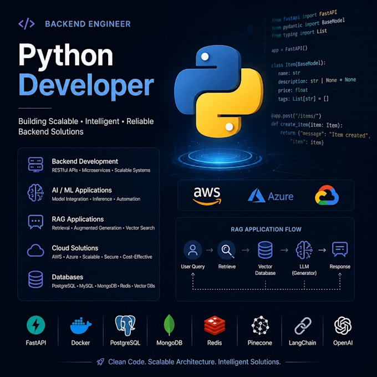Click the Building Scalable Intelligent Reliable subtitle
Screen dimensions: 377x377
click(x=86, y=126)
